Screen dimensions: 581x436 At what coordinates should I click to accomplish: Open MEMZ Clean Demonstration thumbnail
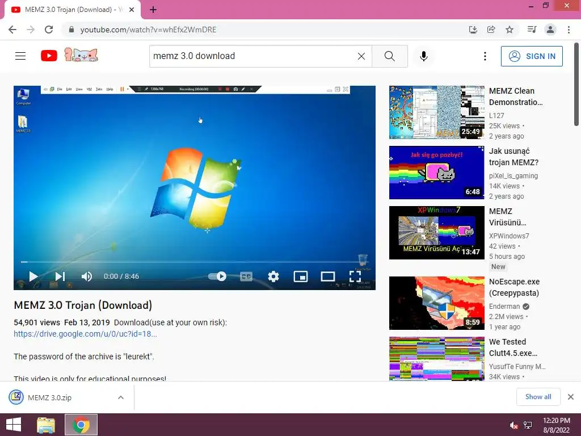[x=436, y=112]
